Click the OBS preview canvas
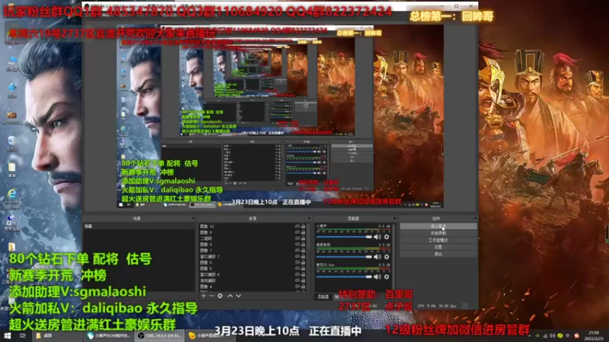This screenshot has width=609, height=342. pos(280,116)
